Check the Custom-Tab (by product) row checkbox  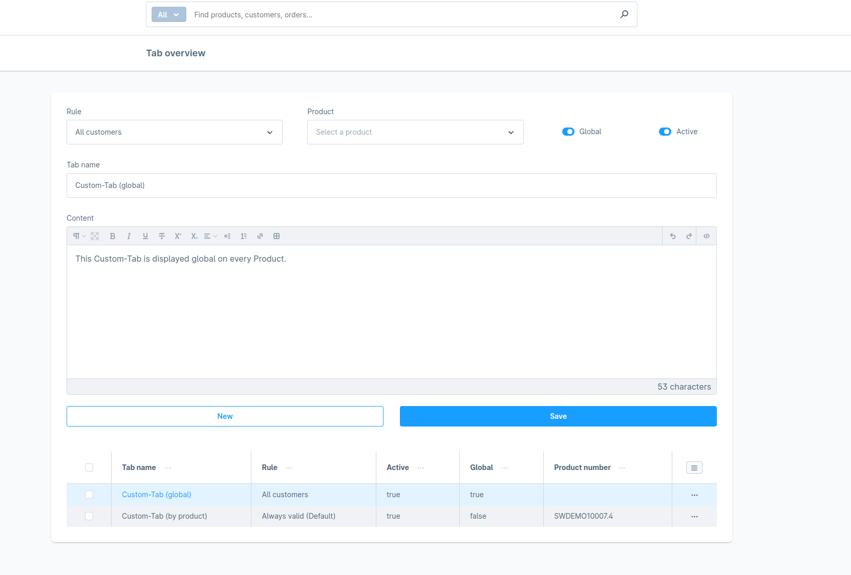(89, 516)
